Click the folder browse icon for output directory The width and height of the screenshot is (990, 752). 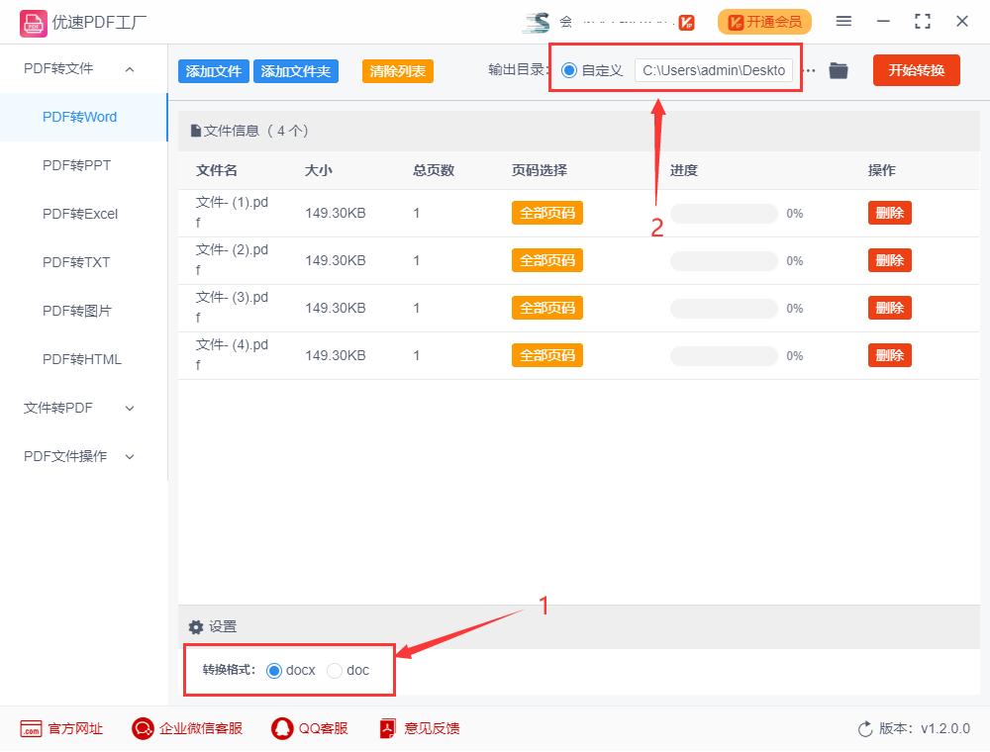coord(838,70)
